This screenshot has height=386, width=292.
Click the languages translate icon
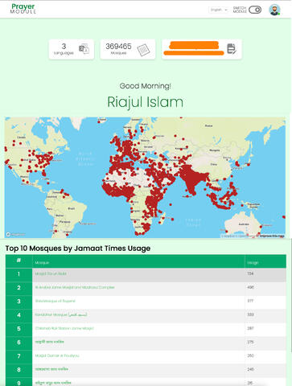click(84, 49)
